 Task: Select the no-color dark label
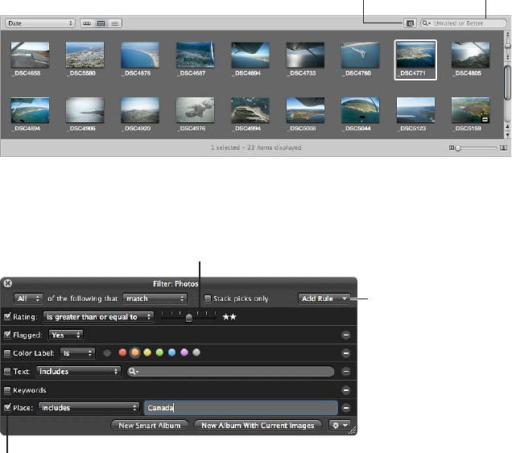click(x=107, y=352)
